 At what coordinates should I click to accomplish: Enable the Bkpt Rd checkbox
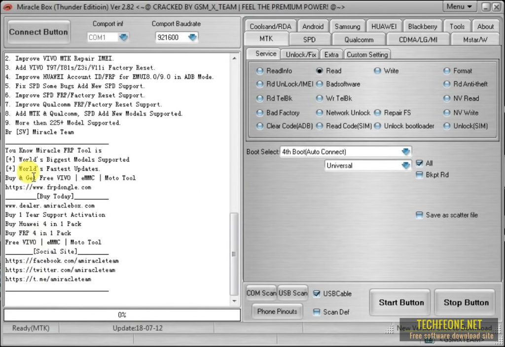(419, 175)
